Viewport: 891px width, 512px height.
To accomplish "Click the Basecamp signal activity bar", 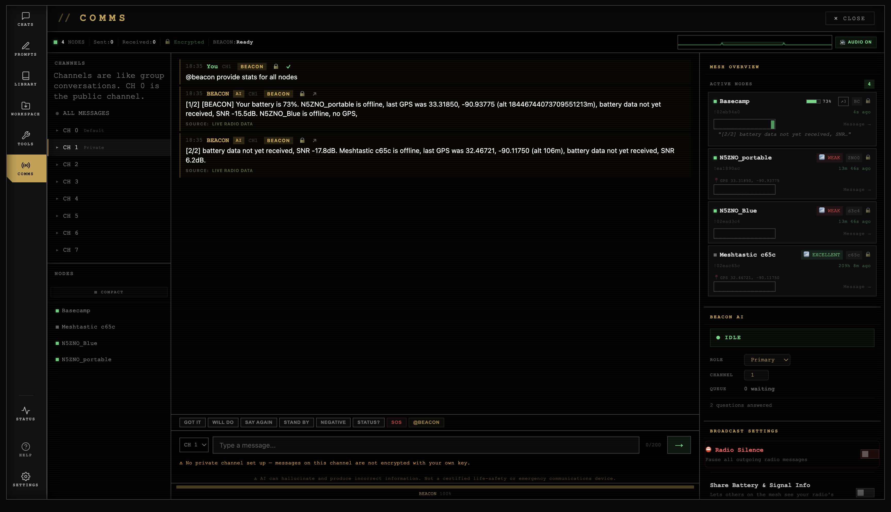I will click(744, 124).
